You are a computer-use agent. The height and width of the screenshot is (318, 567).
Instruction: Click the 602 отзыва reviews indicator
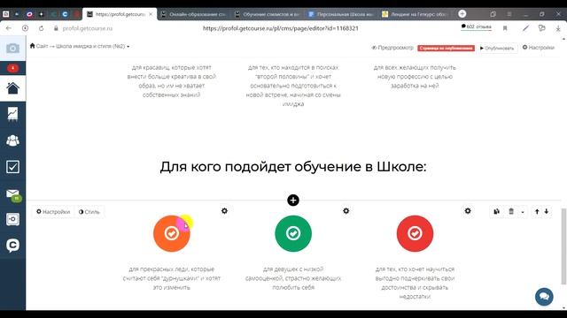pos(477,26)
